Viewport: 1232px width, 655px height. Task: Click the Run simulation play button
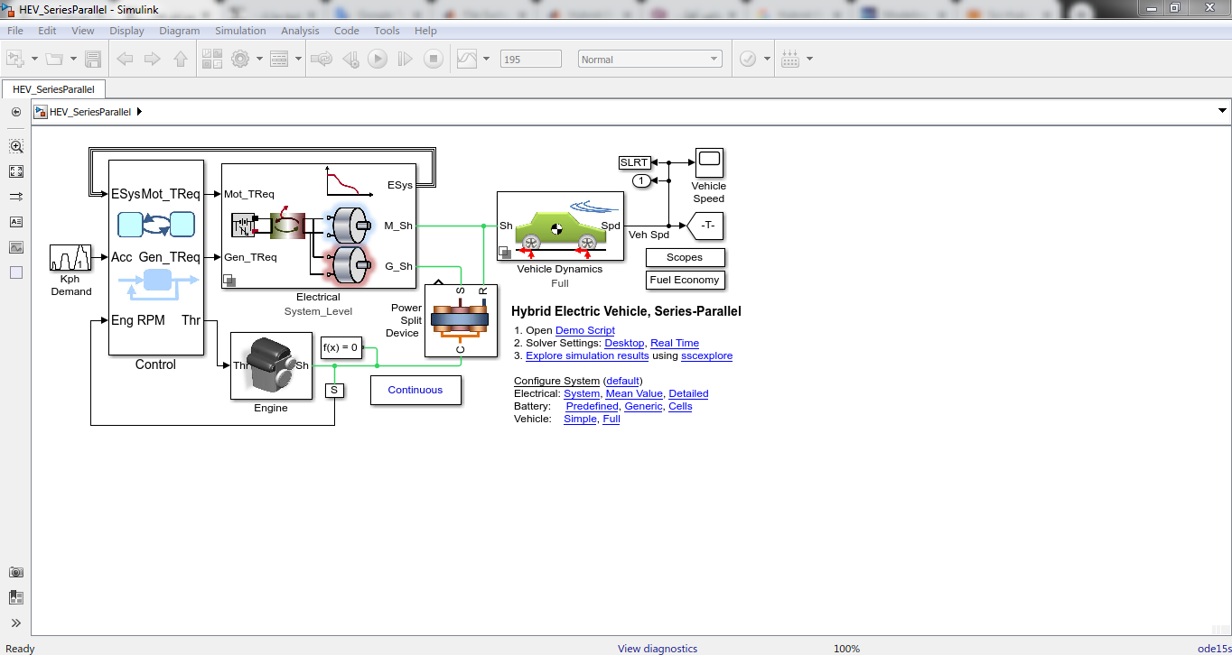click(x=378, y=60)
